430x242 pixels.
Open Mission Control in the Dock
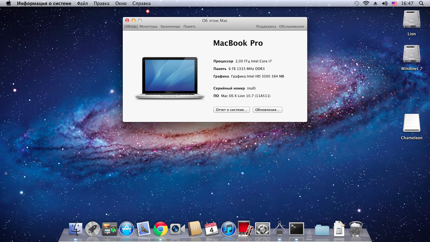click(110, 229)
